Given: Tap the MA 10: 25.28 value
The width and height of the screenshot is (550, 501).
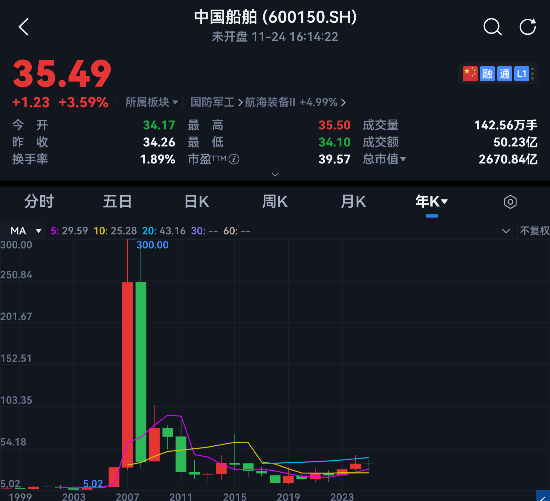Looking at the screenshot, I should pos(115,231).
